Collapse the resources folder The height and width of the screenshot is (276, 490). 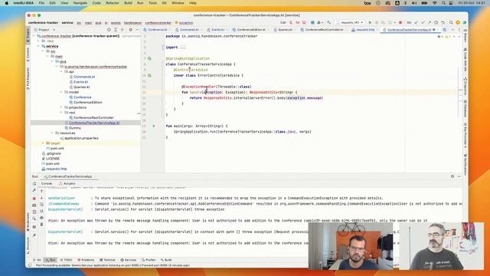pyautogui.click(x=52, y=133)
